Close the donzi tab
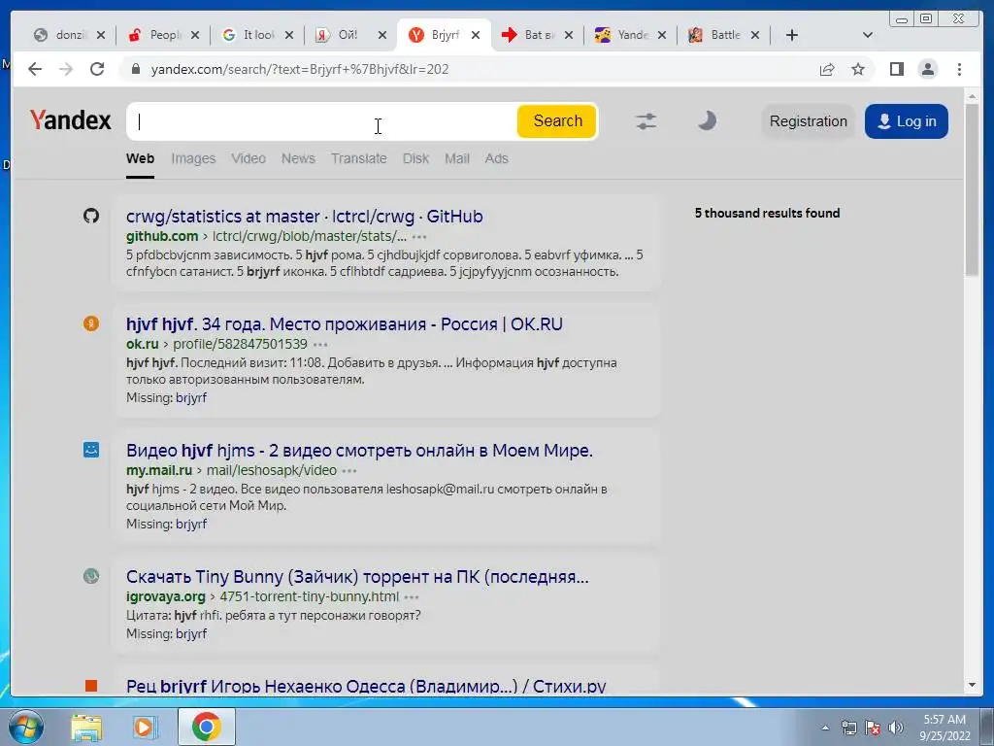Screen dimensions: 994x746 pos(101,35)
